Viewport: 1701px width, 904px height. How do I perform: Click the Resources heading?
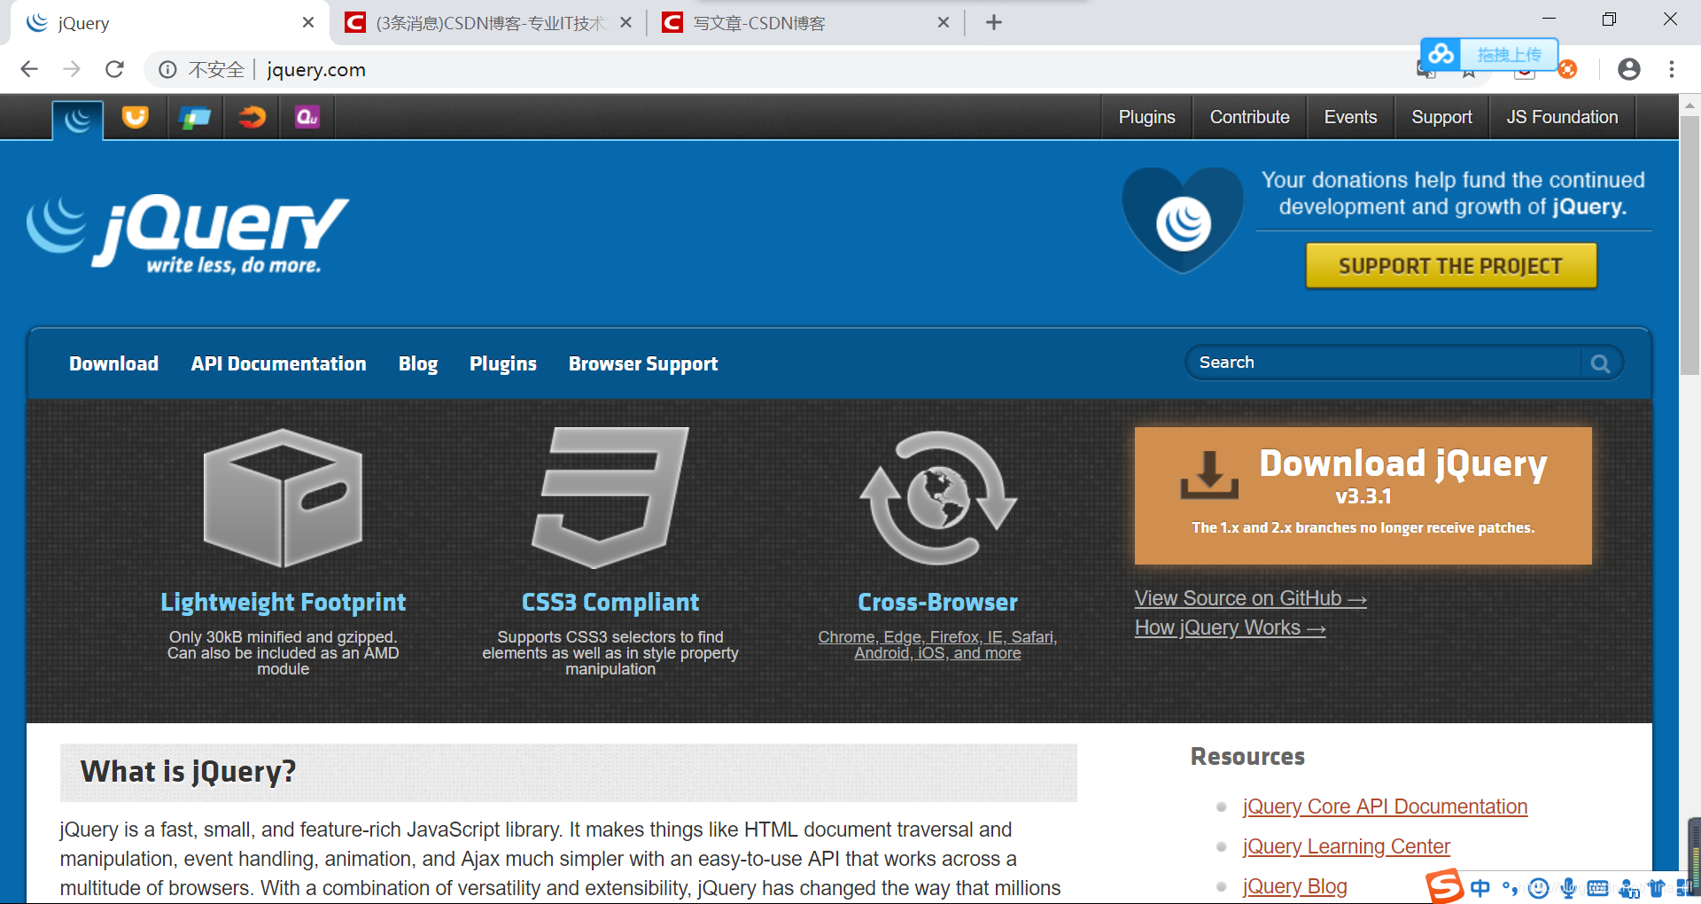[x=1247, y=757]
